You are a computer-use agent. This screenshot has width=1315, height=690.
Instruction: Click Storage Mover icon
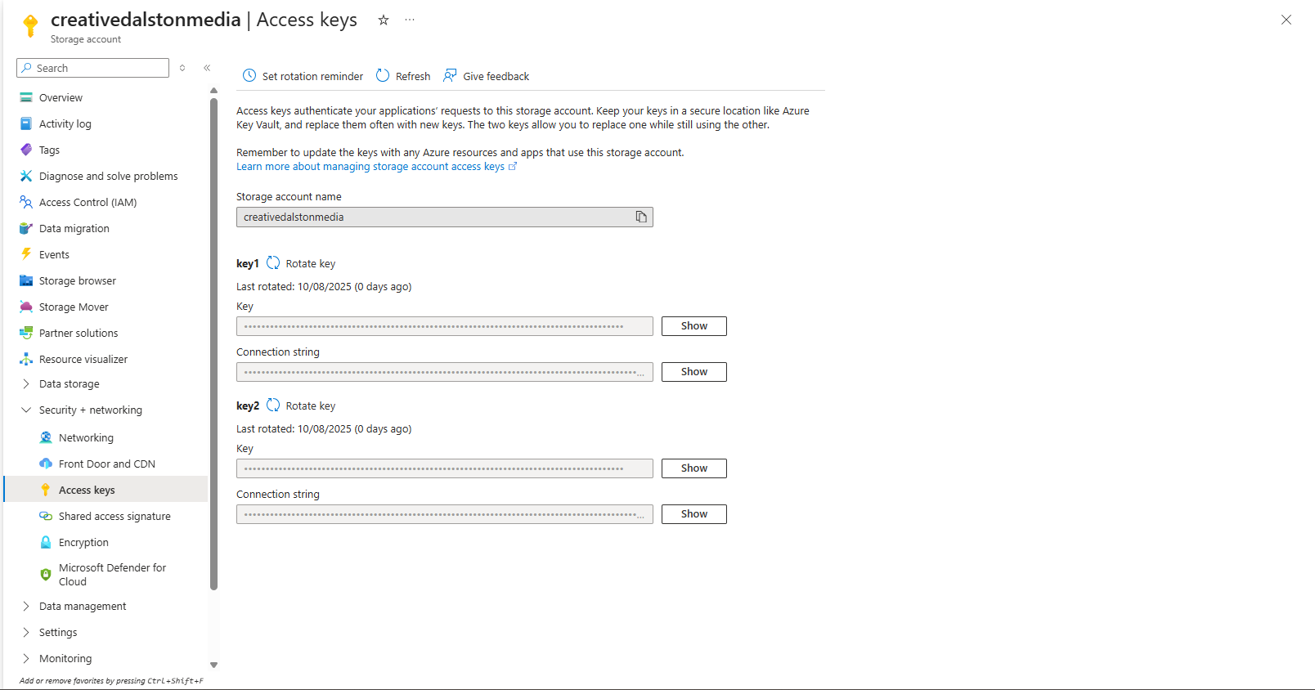[x=26, y=307]
